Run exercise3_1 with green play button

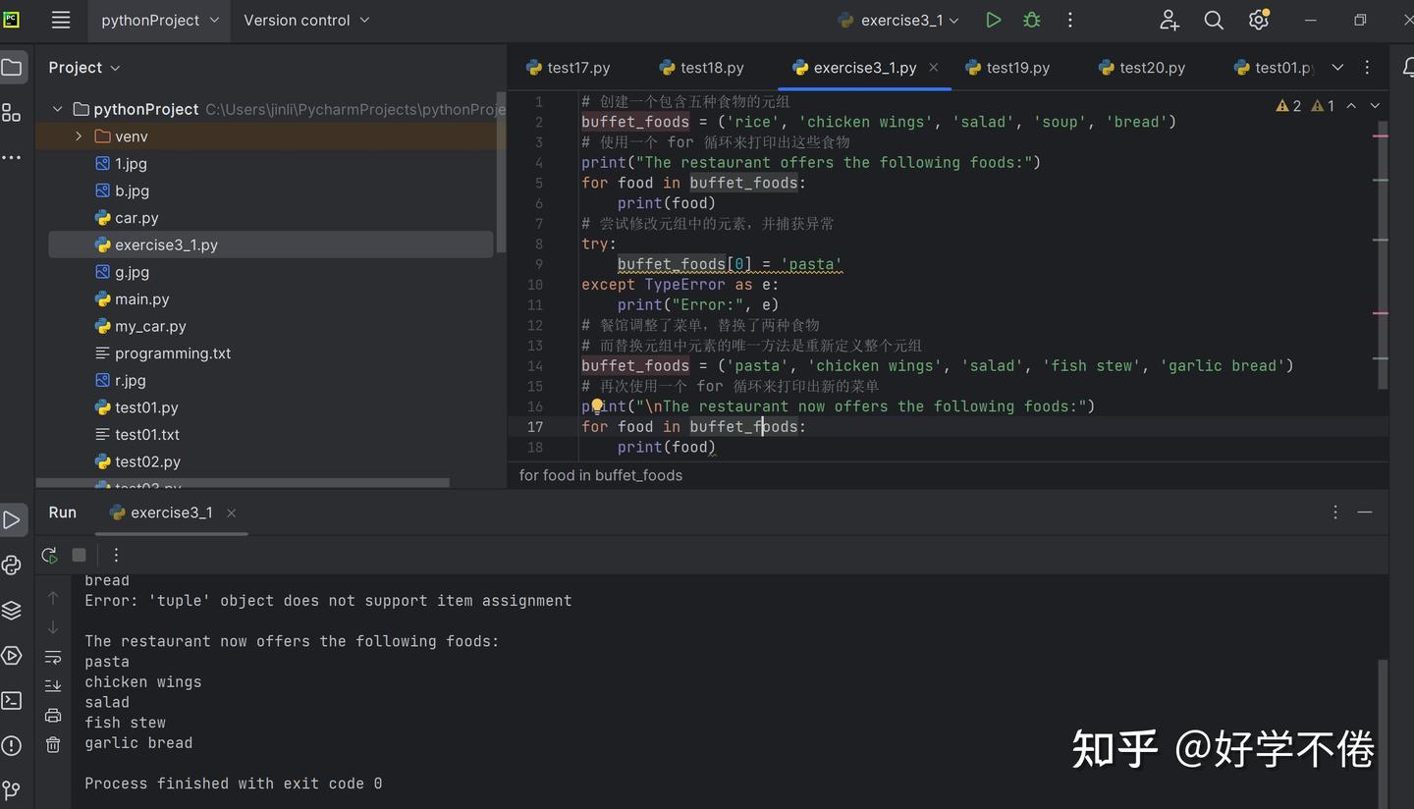point(993,20)
